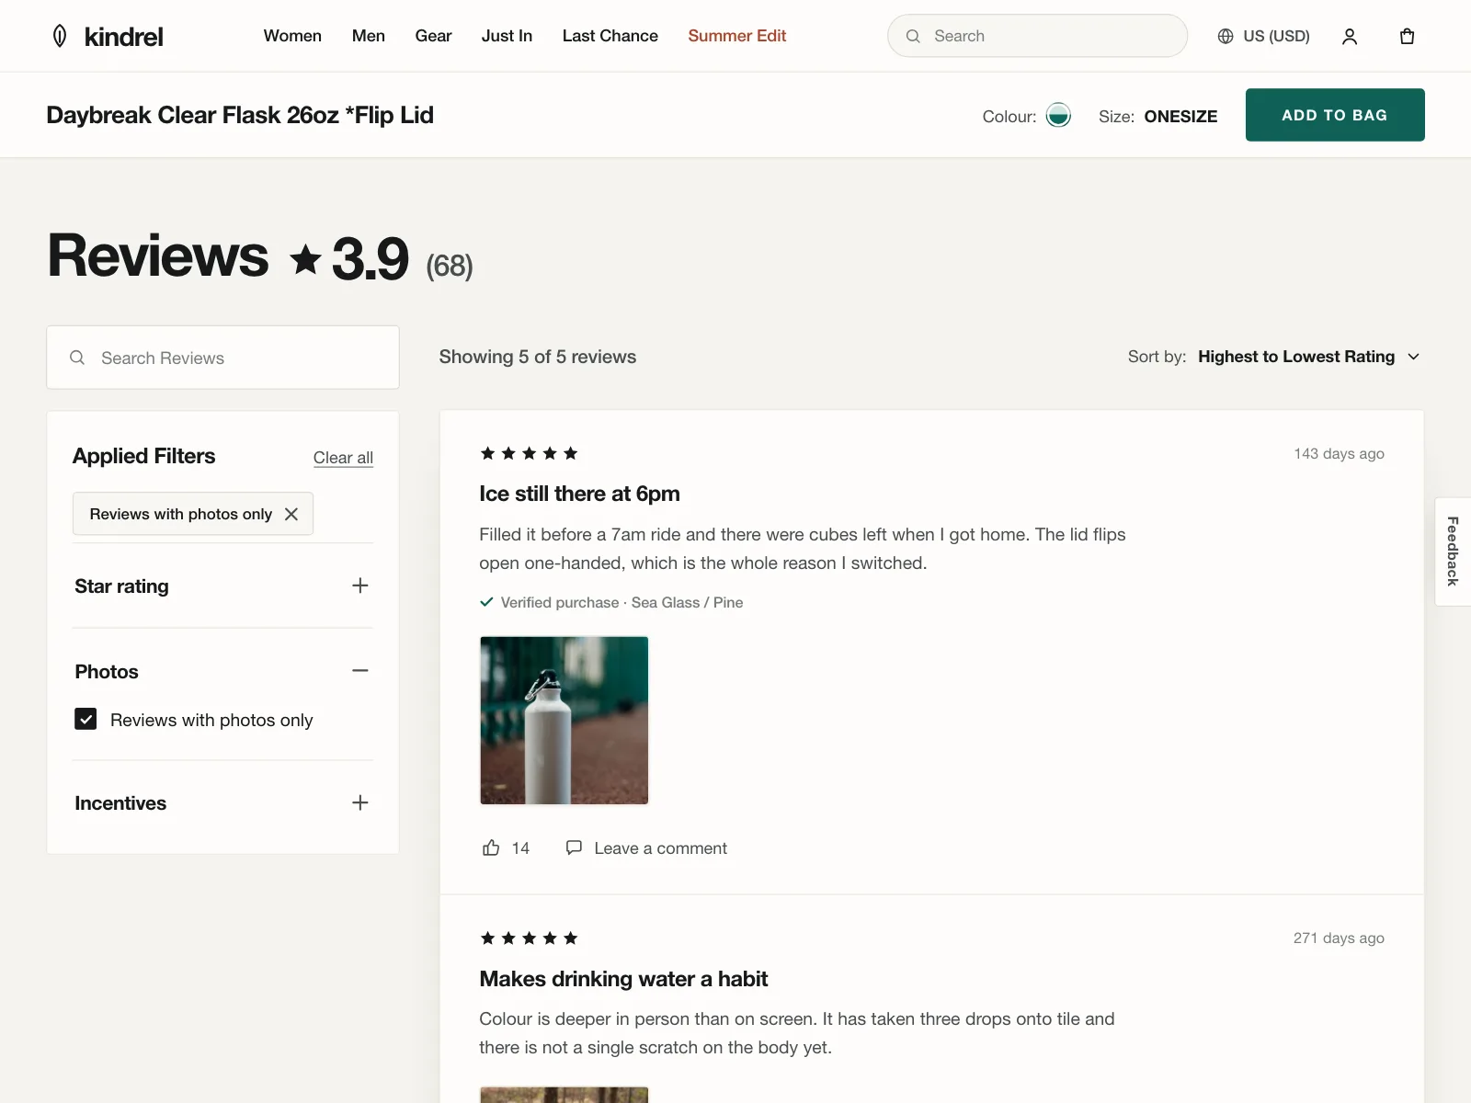Click the 'Applied Filters' heading
Viewport: 1471px width, 1103px height.
pyautogui.click(x=144, y=456)
